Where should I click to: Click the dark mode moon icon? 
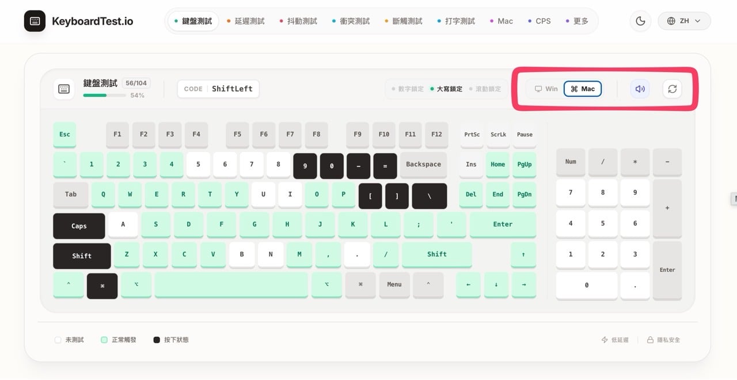click(640, 21)
